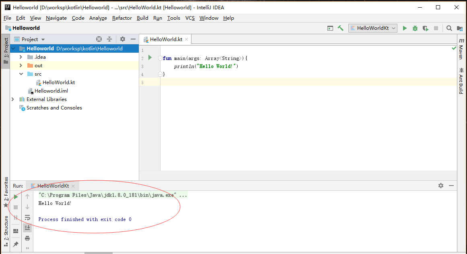The width and height of the screenshot is (467, 254).
Task: Open Project panel gear settings
Action: 122,39
